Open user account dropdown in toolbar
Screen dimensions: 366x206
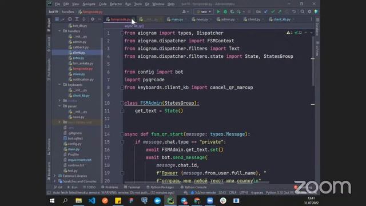point(185,11)
